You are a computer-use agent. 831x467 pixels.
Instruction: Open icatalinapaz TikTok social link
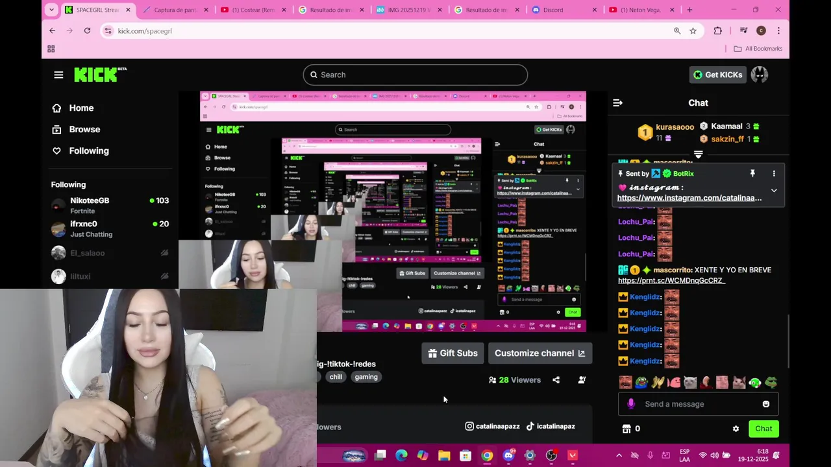550,426
